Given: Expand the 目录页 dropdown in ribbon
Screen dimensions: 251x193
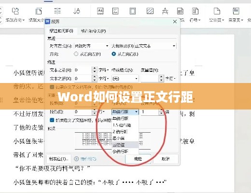Looking at the screenshot, I should 242,20.
